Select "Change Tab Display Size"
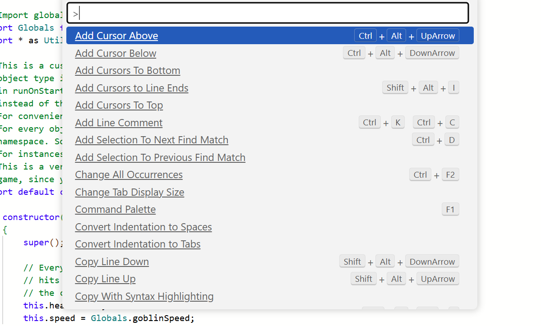Viewport: 541px width, 326px height. [x=129, y=192]
